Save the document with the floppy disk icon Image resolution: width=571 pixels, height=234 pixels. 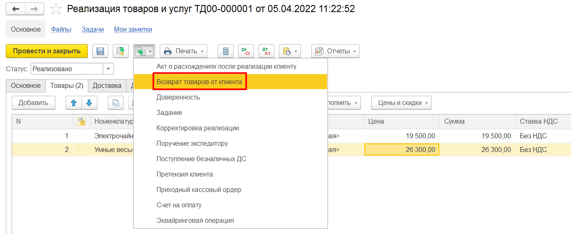point(100,51)
